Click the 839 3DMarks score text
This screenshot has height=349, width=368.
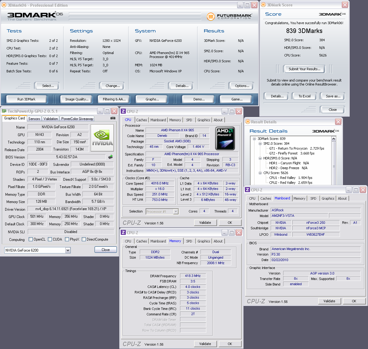304,31
